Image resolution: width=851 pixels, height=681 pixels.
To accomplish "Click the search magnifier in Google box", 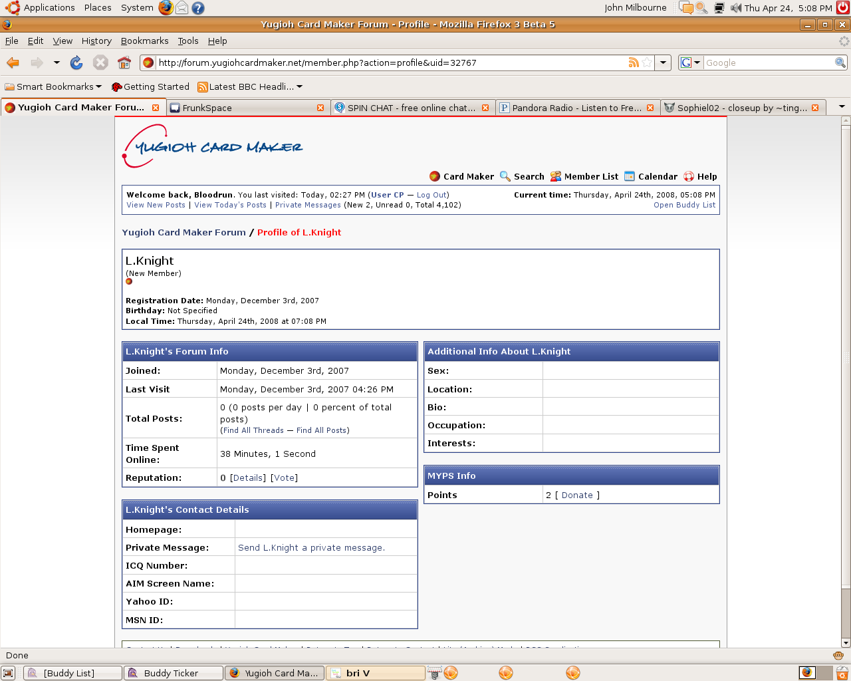I will click(840, 63).
